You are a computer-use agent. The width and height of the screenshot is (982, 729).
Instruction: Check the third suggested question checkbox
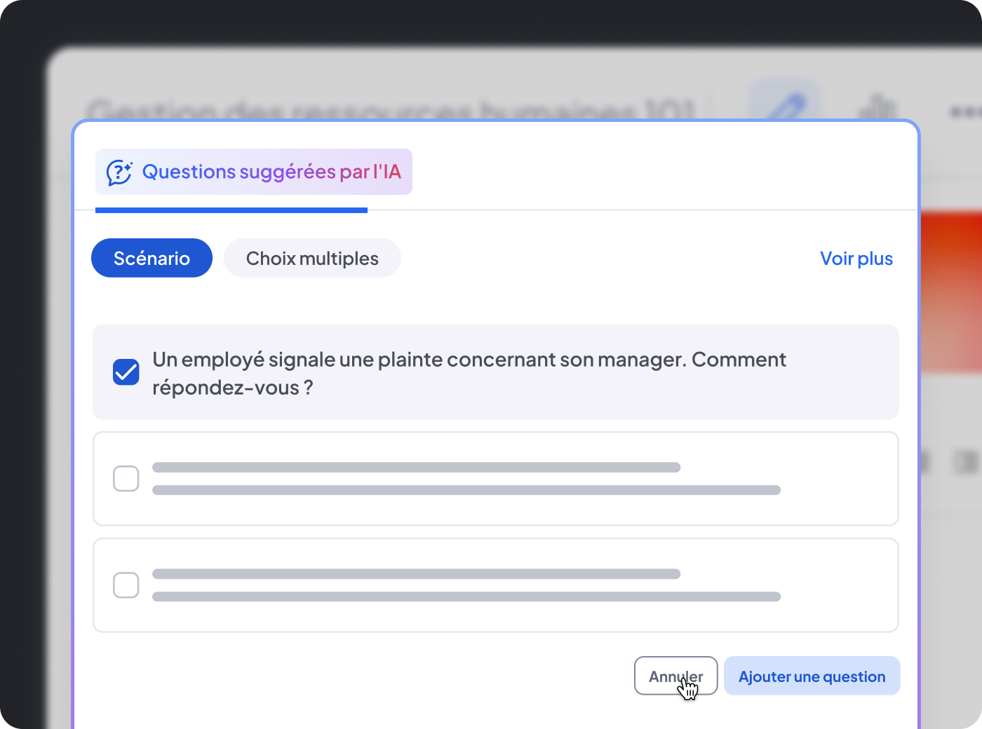coord(126,585)
